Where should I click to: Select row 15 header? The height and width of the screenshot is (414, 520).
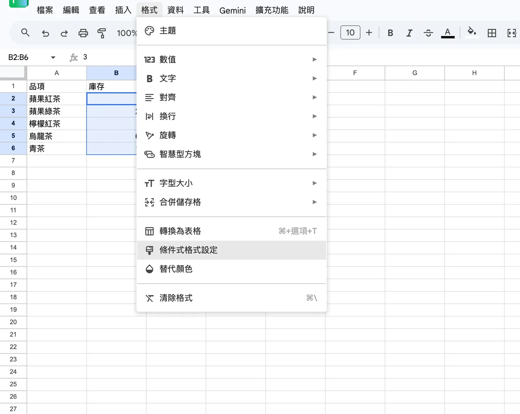click(x=13, y=260)
